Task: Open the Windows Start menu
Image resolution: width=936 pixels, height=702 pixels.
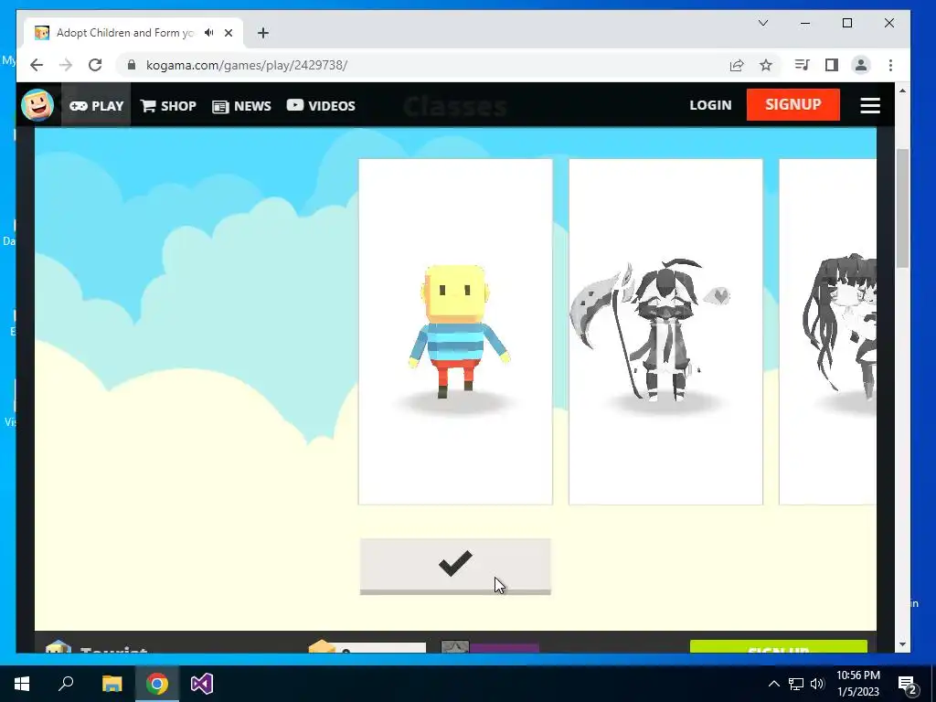Action: click(22, 684)
